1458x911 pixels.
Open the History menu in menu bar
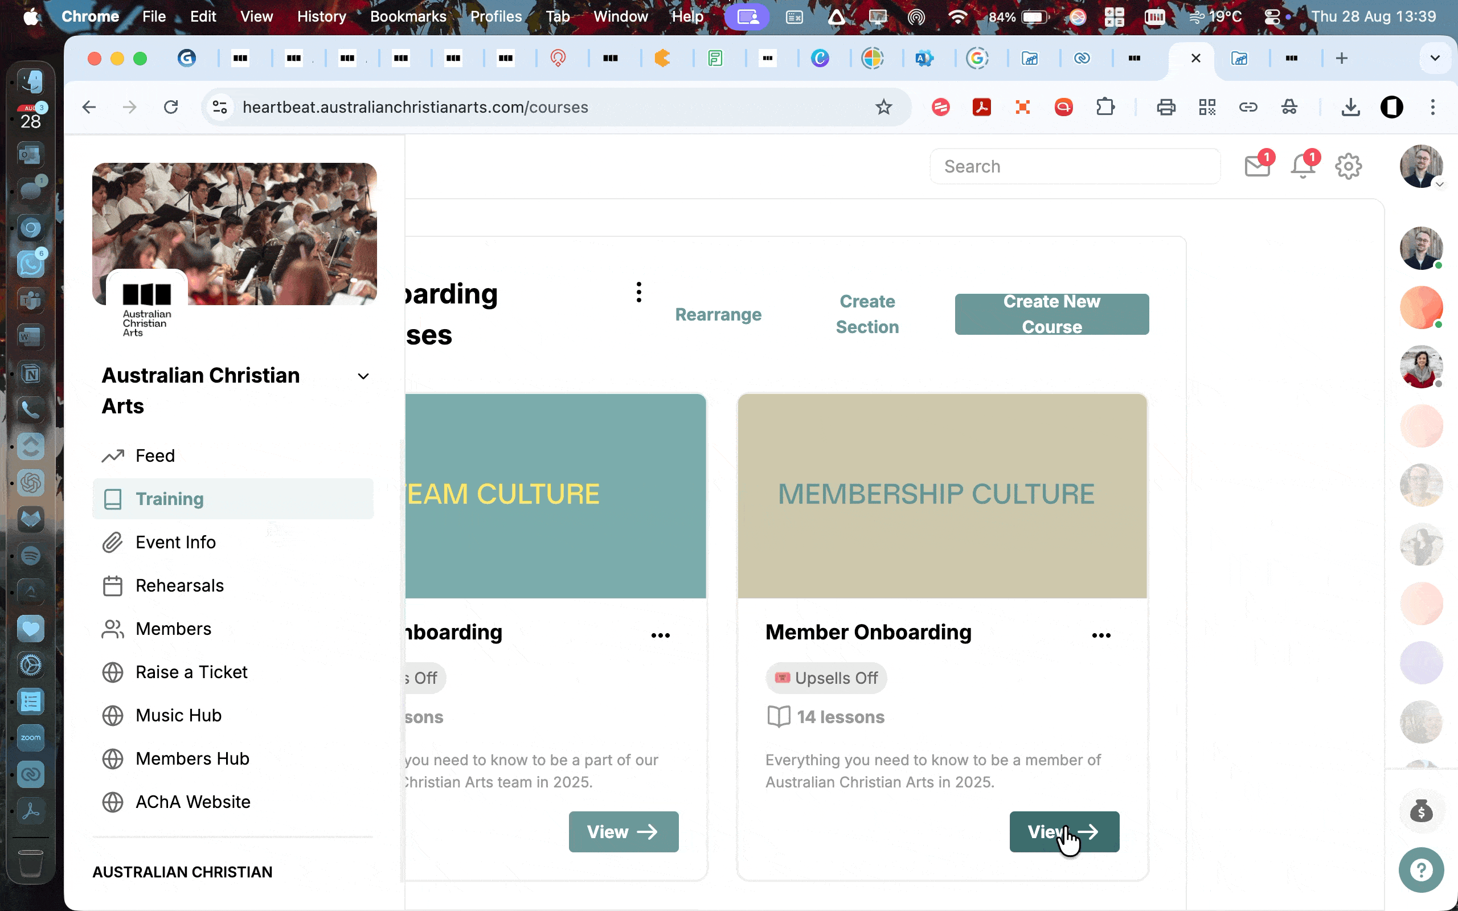pos(321,17)
